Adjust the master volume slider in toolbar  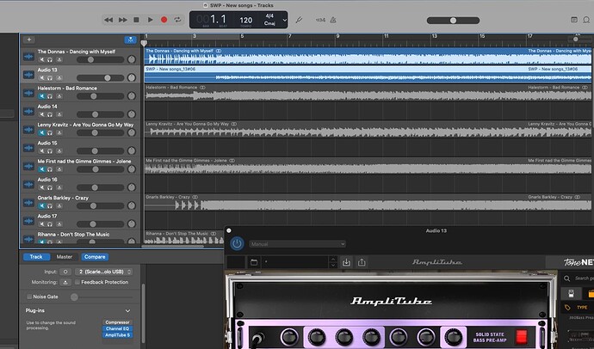tap(453, 21)
